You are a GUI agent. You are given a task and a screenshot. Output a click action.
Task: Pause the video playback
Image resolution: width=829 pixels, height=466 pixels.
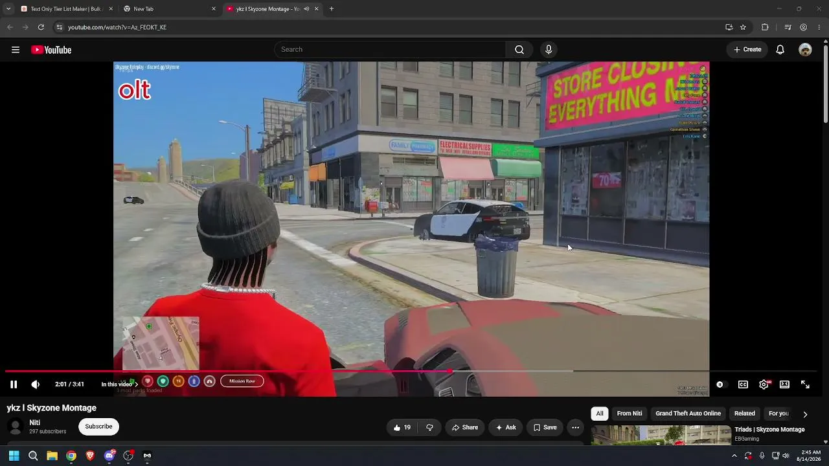[x=14, y=384]
